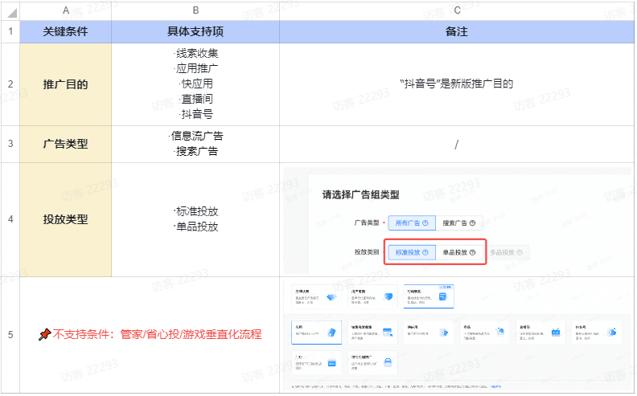Viewport: 637px width, 396px height.
Task: Click help icon beside greyed 多品投放
Action: (520, 252)
